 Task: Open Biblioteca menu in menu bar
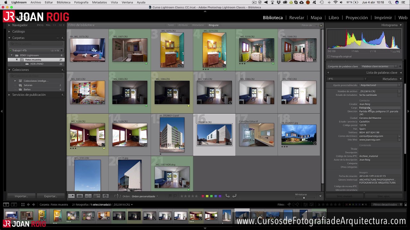point(63,2)
